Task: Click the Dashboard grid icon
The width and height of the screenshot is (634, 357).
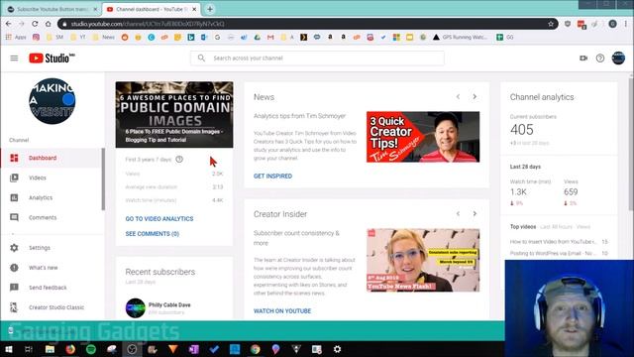Action: tap(14, 158)
